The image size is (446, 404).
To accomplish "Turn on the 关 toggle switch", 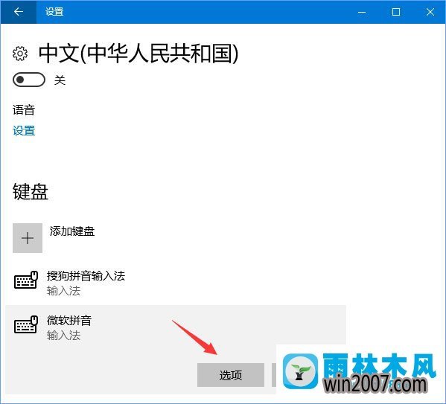I will (x=29, y=80).
